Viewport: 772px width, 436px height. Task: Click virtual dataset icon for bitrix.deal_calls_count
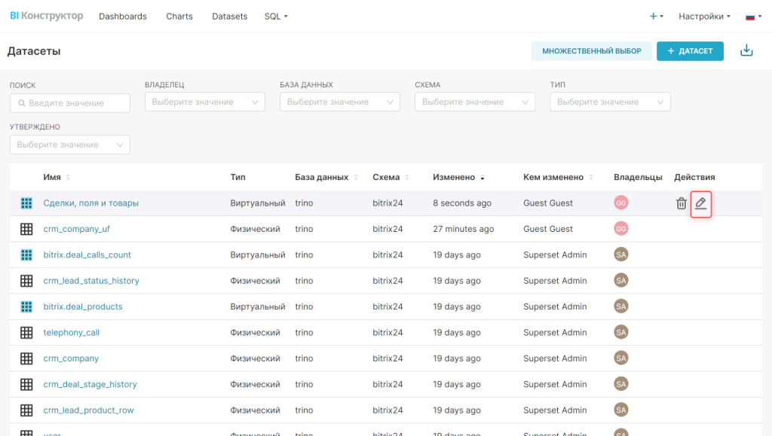pos(26,255)
